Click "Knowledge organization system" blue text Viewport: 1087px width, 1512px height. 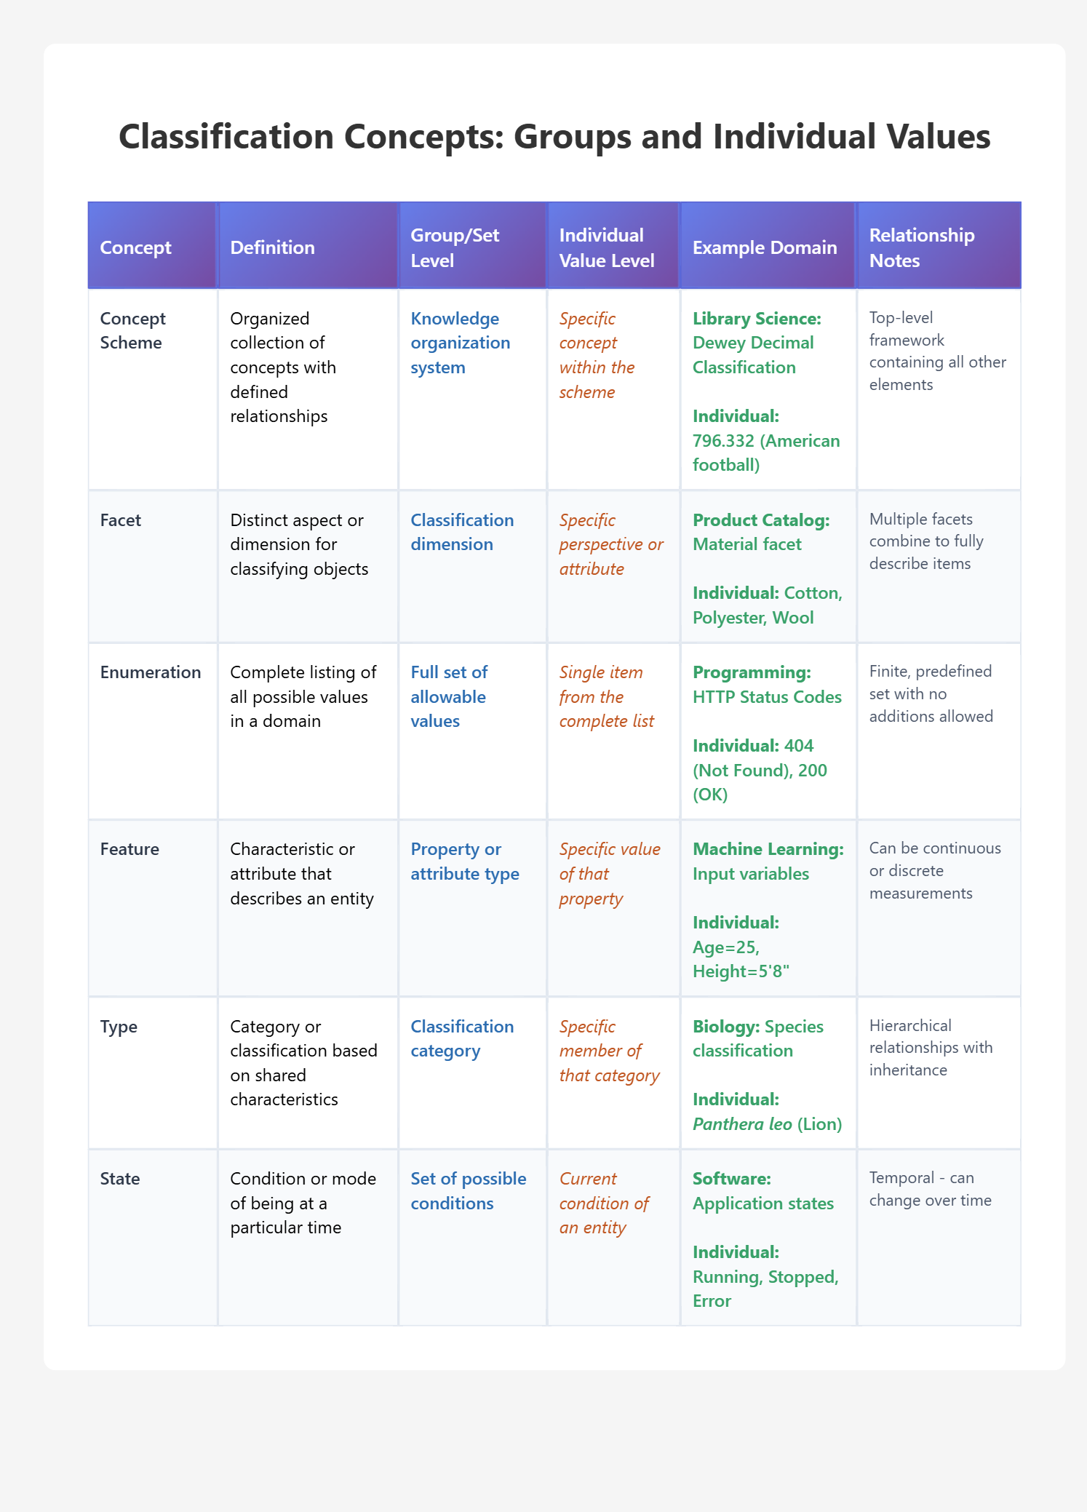(x=460, y=343)
